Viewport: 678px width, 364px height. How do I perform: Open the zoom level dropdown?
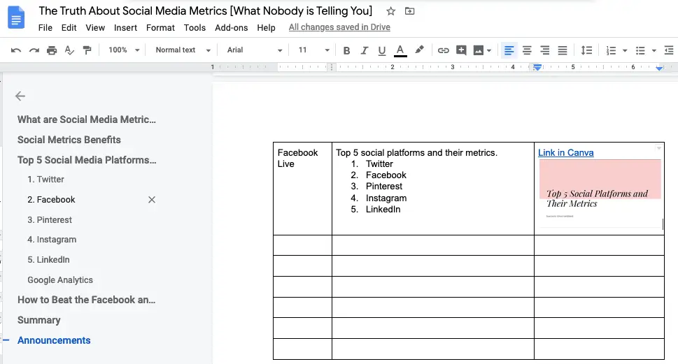124,50
